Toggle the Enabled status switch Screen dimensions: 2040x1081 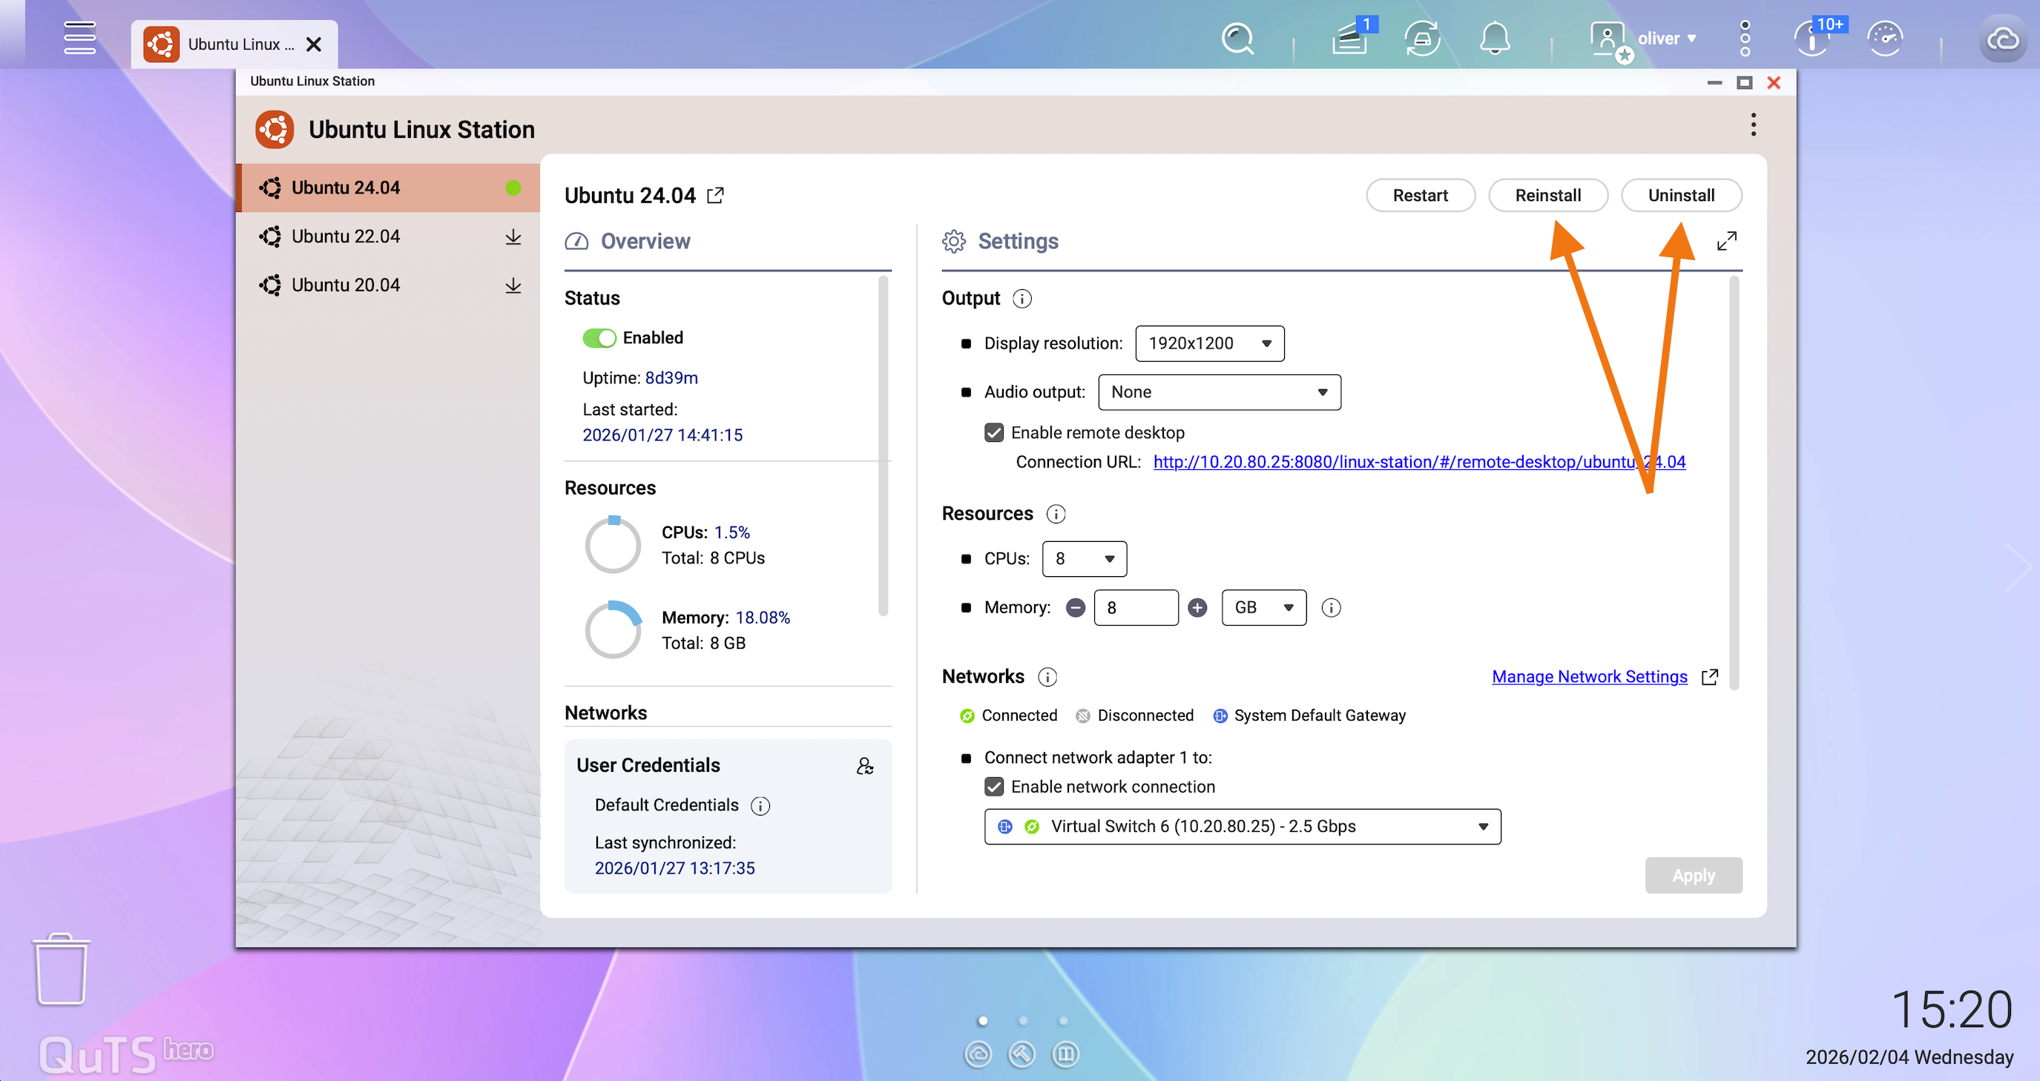(x=599, y=338)
